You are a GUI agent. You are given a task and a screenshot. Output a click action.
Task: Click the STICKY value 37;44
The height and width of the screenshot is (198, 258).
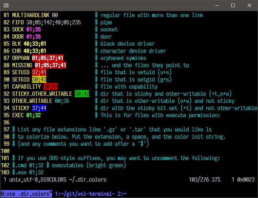point(39,108)
